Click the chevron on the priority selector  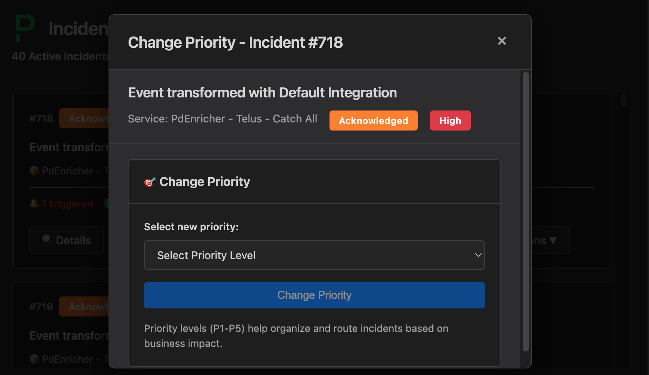click(478, 255)
